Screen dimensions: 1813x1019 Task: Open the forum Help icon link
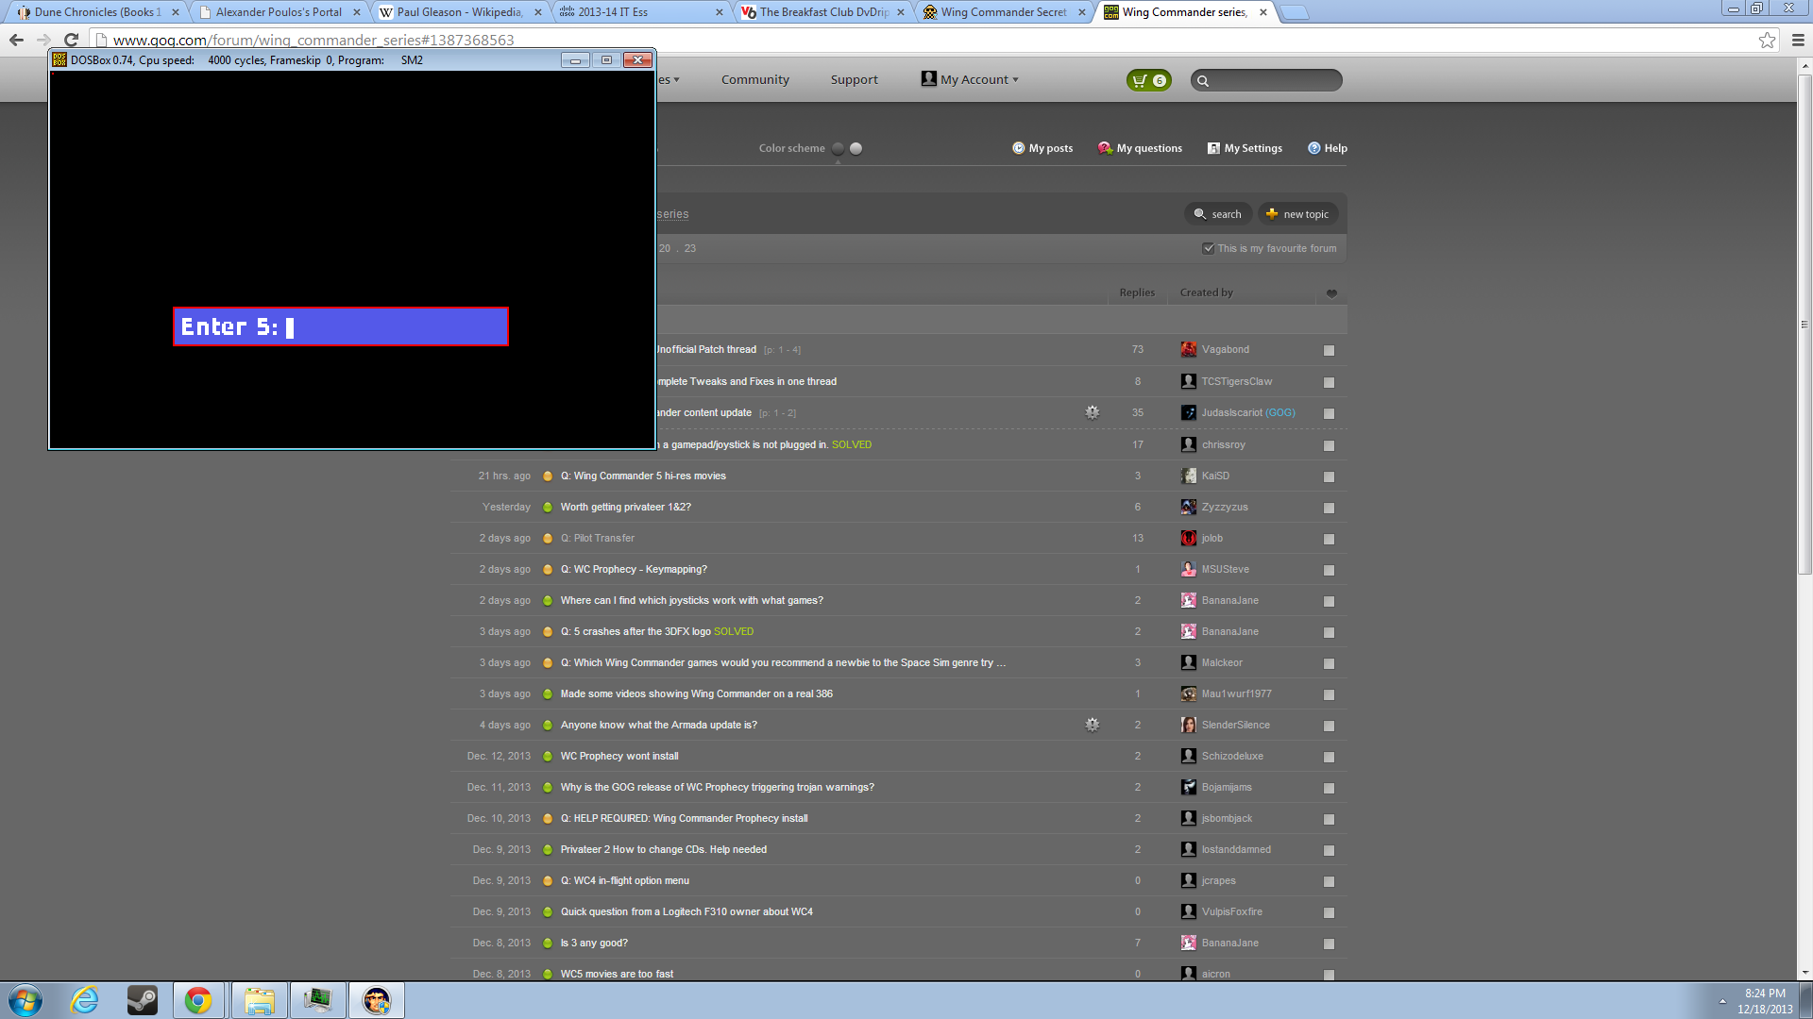coord(1327,148)
